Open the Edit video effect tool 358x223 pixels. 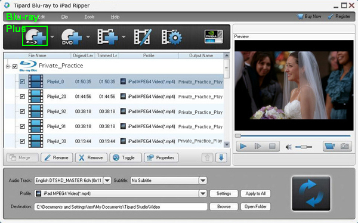click(143, 36)
